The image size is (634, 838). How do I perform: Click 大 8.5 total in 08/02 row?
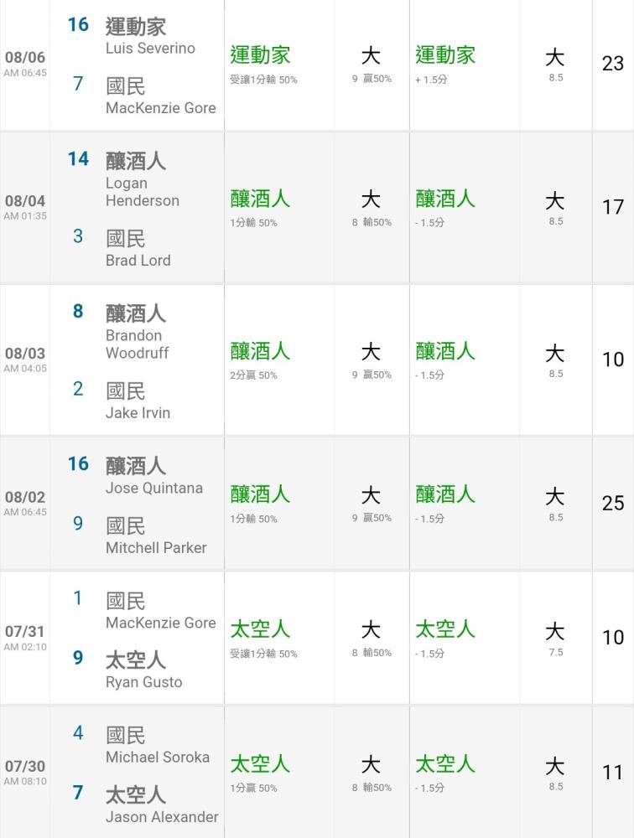tap(555, 504)
